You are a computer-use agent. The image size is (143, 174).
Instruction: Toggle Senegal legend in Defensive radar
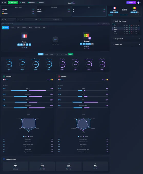86,136
